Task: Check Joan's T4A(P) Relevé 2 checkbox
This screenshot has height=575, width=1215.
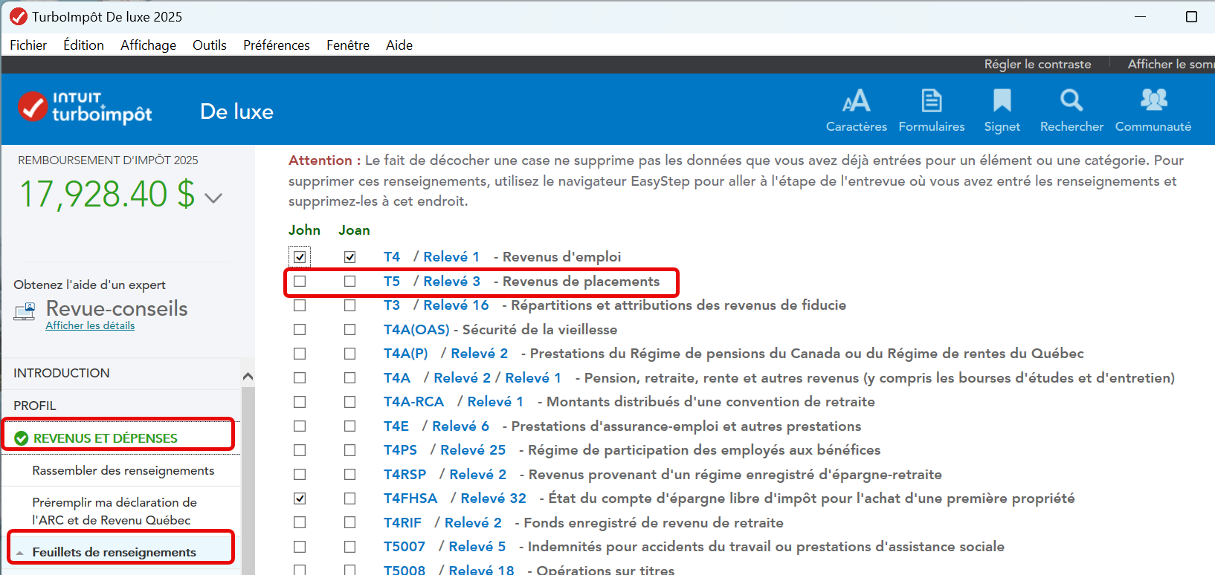Action: pos(349,354)
